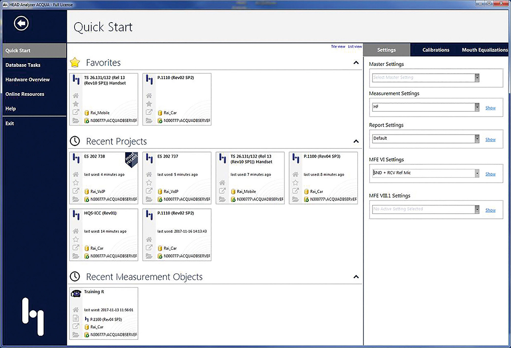Click Show link for Report Settings

pyautogui.click(x=491, y=139)
